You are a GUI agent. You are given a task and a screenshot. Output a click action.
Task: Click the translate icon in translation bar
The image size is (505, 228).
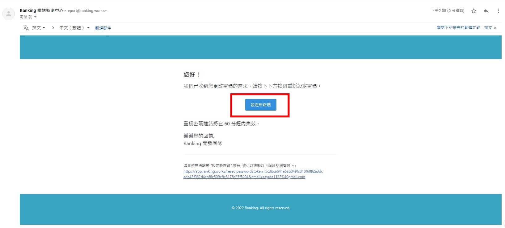[26, 28]
